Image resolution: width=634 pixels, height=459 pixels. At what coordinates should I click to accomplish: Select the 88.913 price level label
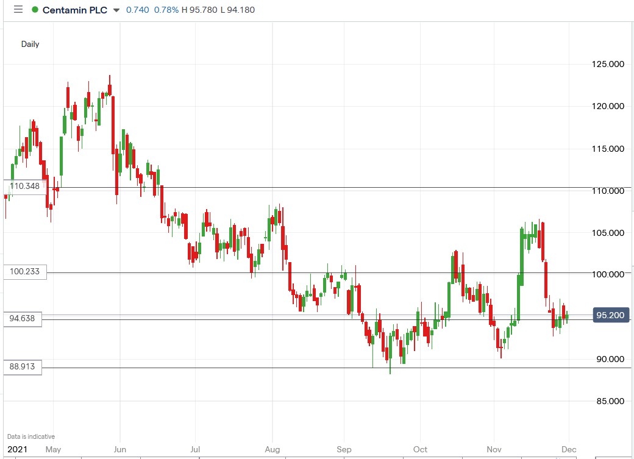coord(23,366)
